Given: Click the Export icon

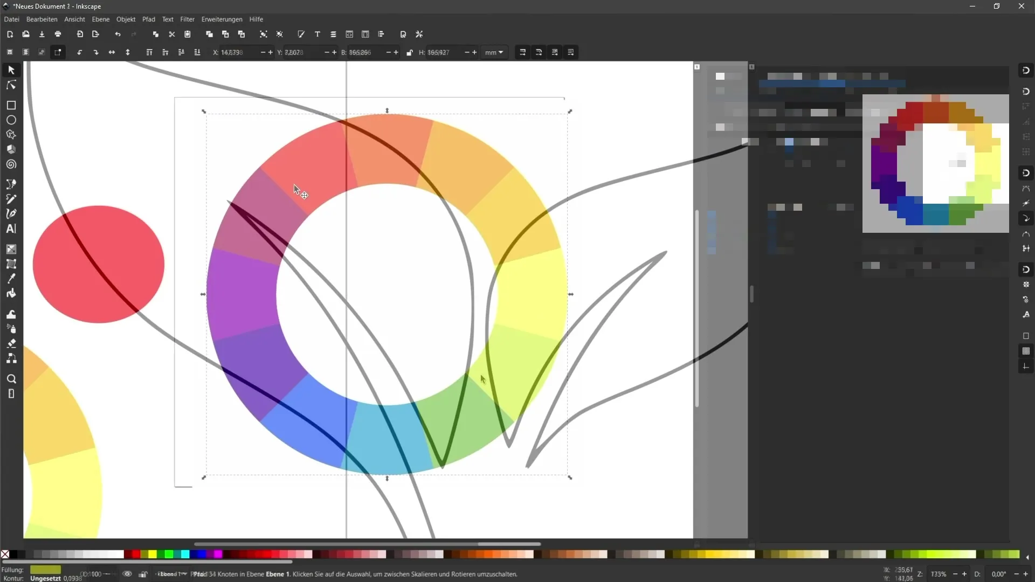Looking at the screenshot, I should pyautogui.click(x=96, y=34).
